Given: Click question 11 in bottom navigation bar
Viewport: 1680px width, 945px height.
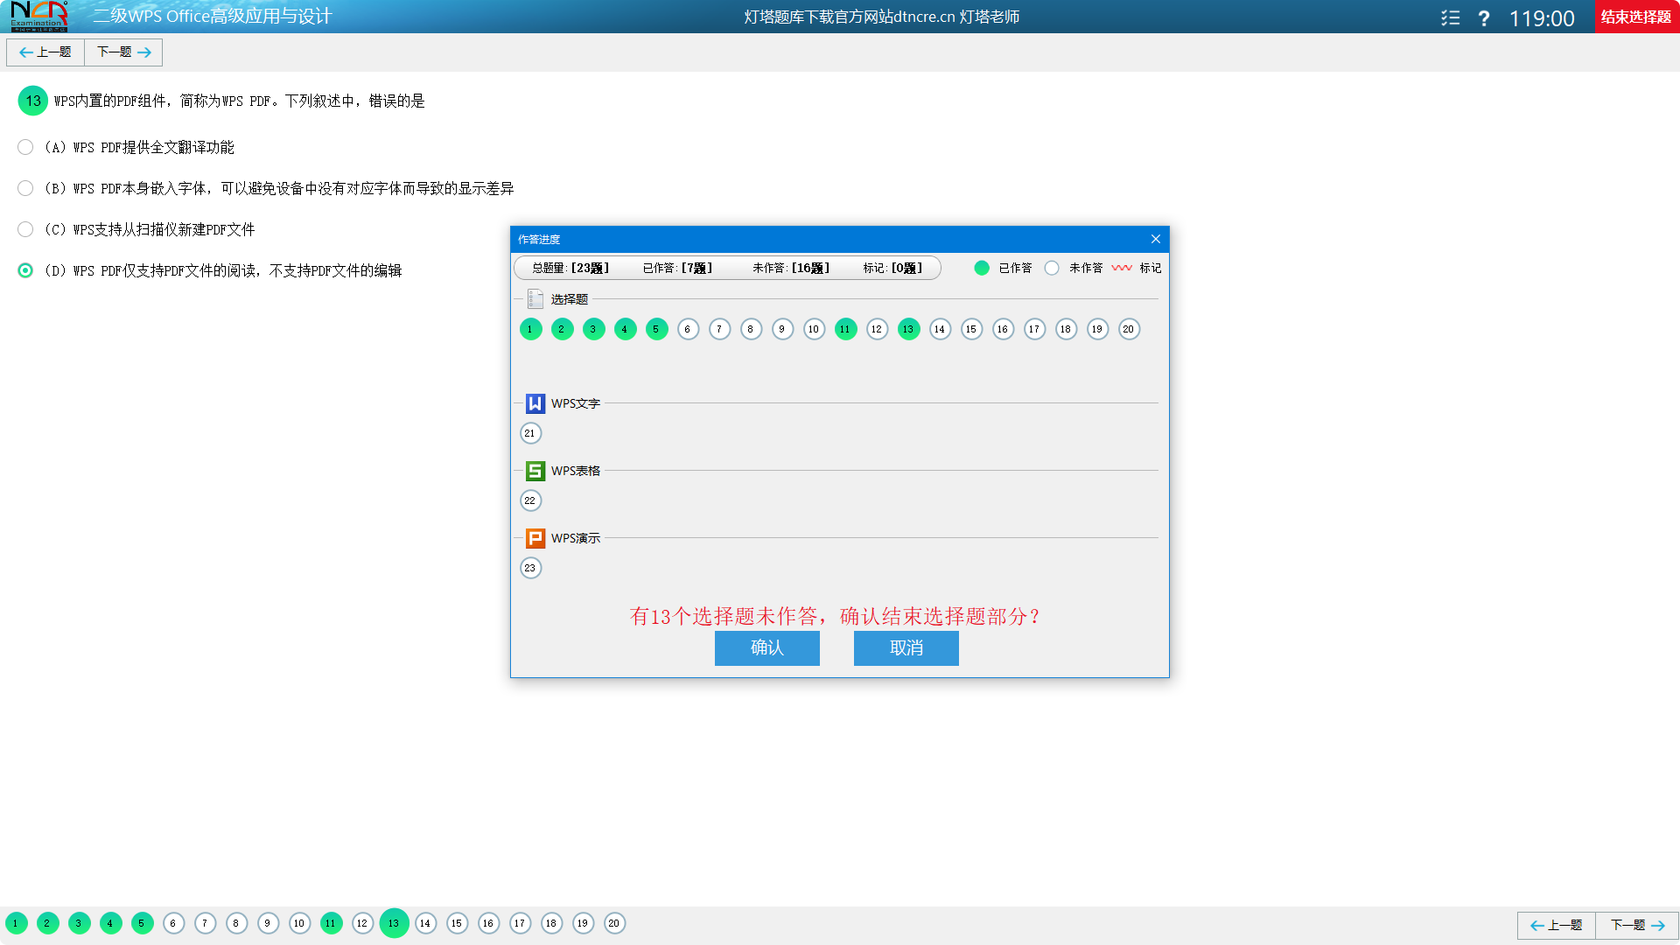Looking at the screenshot, I should 331,923.
